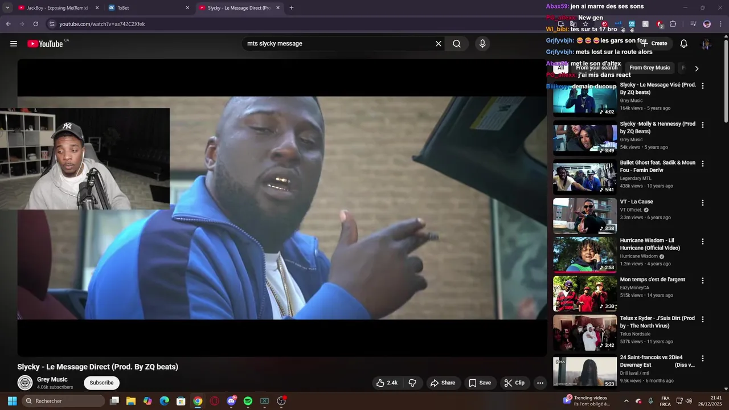The height and width of the screenshot is (410, 729).
Task: Select the 'From your search' filter chip
Action: [596, 68]
